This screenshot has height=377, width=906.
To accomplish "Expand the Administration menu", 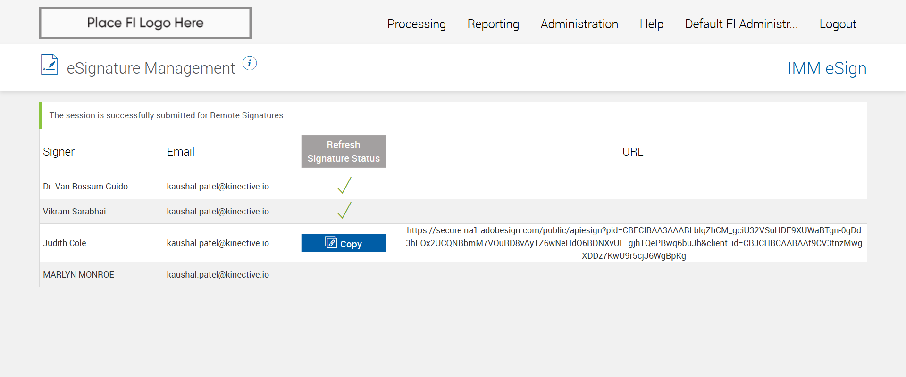I will [579, 24].
